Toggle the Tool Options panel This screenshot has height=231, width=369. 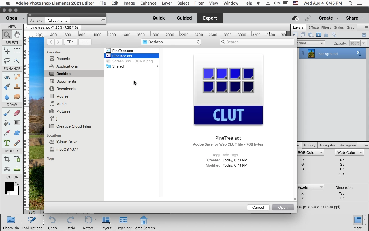tap(32, 223)
